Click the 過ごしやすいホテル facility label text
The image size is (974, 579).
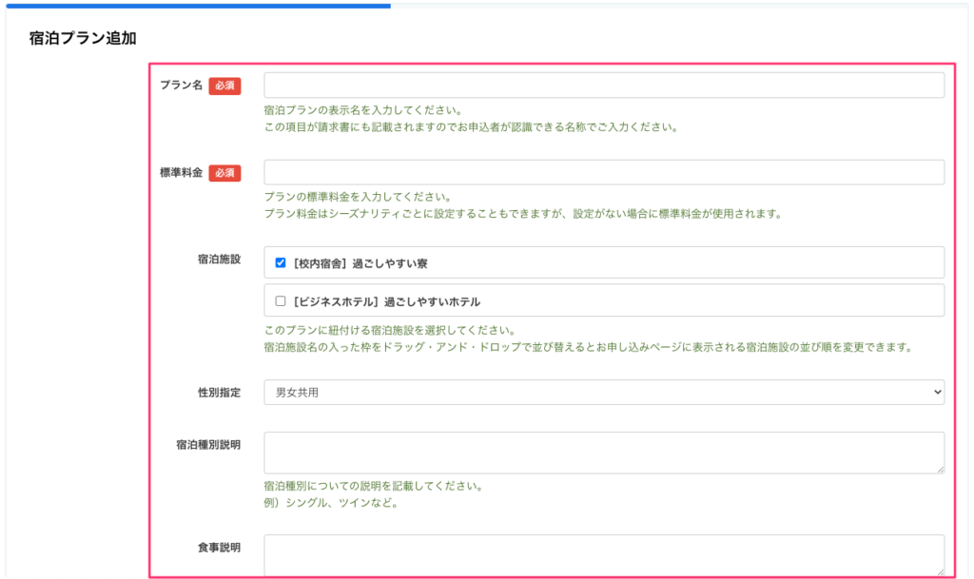pyautogui.click(x=384, y=301)
